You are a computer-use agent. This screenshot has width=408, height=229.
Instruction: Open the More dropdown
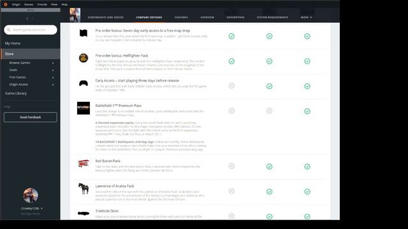pyautogui.click(x=306, y=17)
